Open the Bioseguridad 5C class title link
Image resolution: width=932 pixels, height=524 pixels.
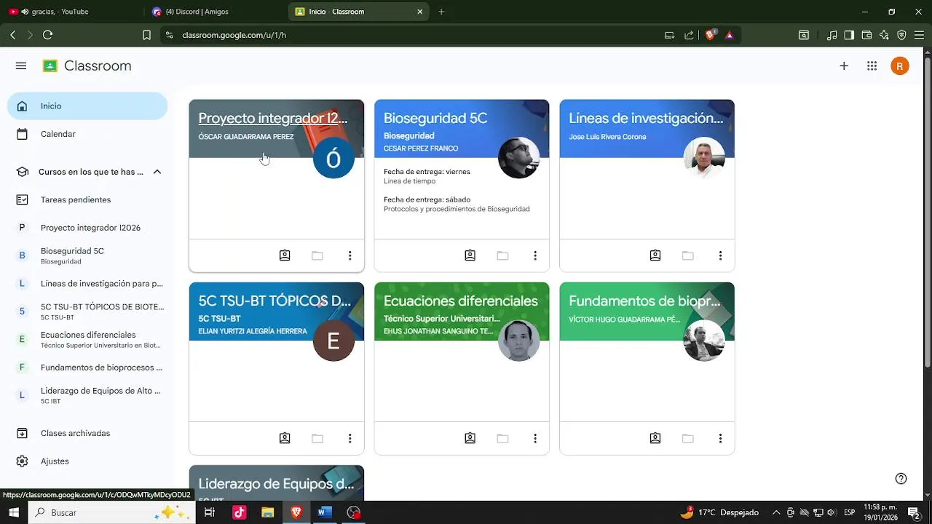click(x=435, y=118)
